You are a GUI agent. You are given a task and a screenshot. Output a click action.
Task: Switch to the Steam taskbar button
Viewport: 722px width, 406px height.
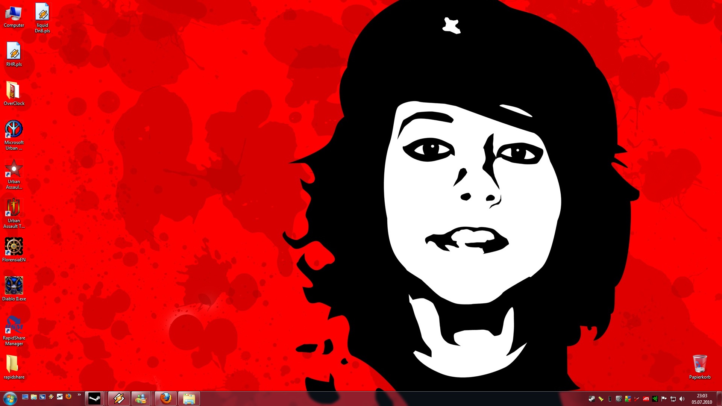[x=94, y=398]
